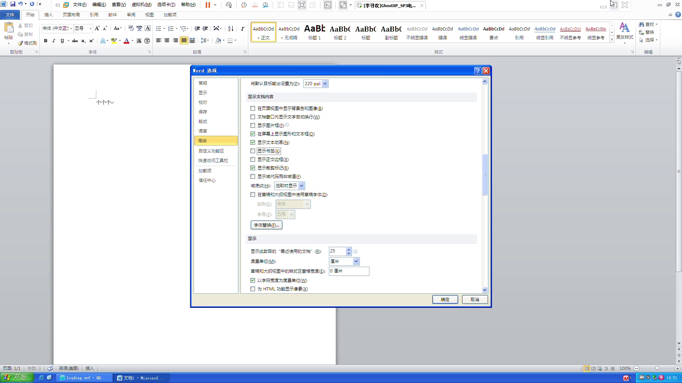Viewport: 682px width, 383px height.
Task: Increase recent documents count with the stepper
Action: [348, 249]
